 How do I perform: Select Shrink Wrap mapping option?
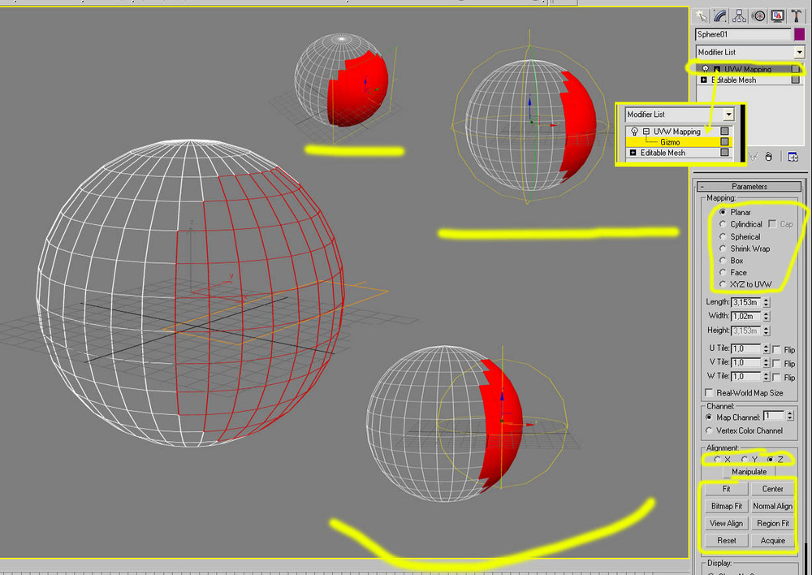click(x=723, y=249)
